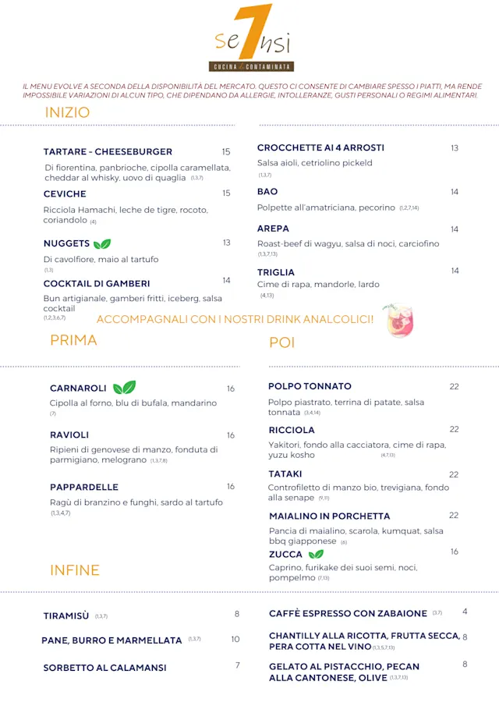Click the Polpo Tonnato dish title
499x706 pixels.
(310, 386)
